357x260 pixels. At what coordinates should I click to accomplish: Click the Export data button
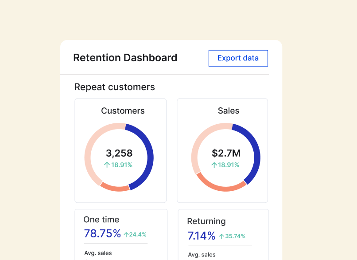(238, 58)
